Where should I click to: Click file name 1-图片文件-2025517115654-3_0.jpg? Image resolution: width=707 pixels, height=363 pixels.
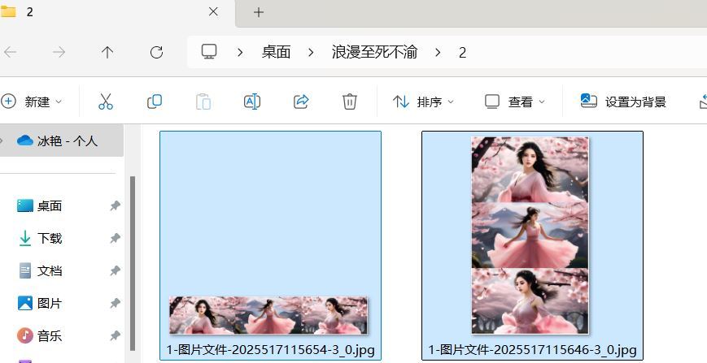pos(271,350)
